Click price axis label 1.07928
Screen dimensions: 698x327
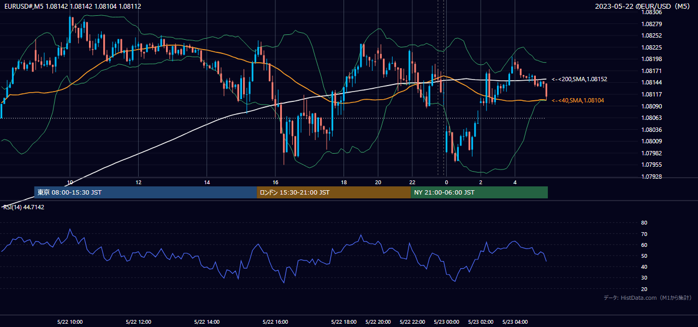pyautogui.click(x=652, y=177)
